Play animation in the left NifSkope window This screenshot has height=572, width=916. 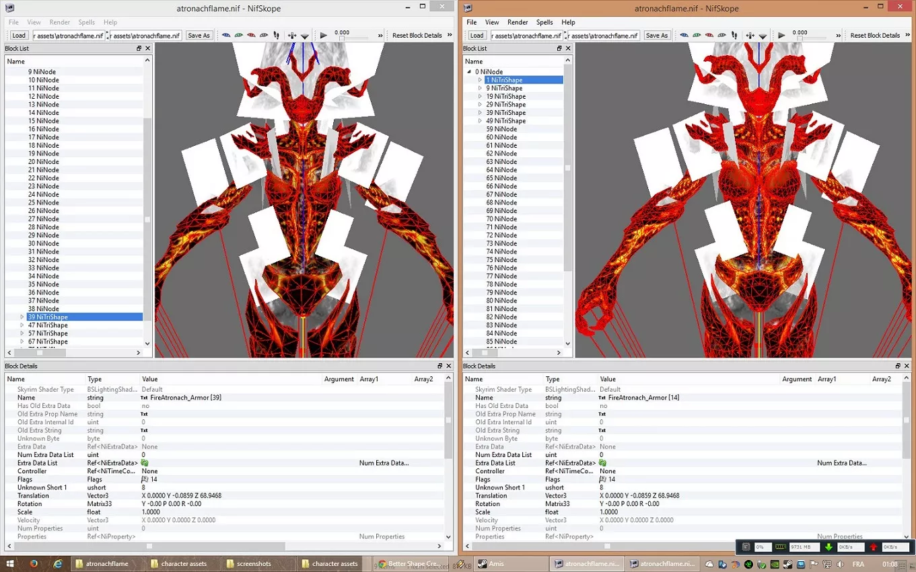324,35
